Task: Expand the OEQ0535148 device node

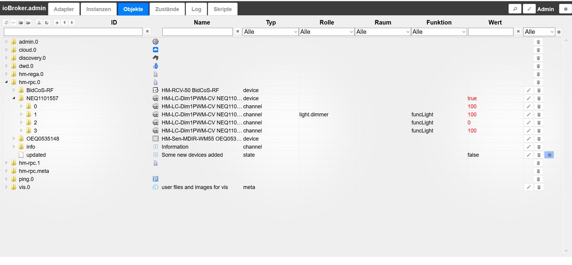Action: (x=14, y=139)
